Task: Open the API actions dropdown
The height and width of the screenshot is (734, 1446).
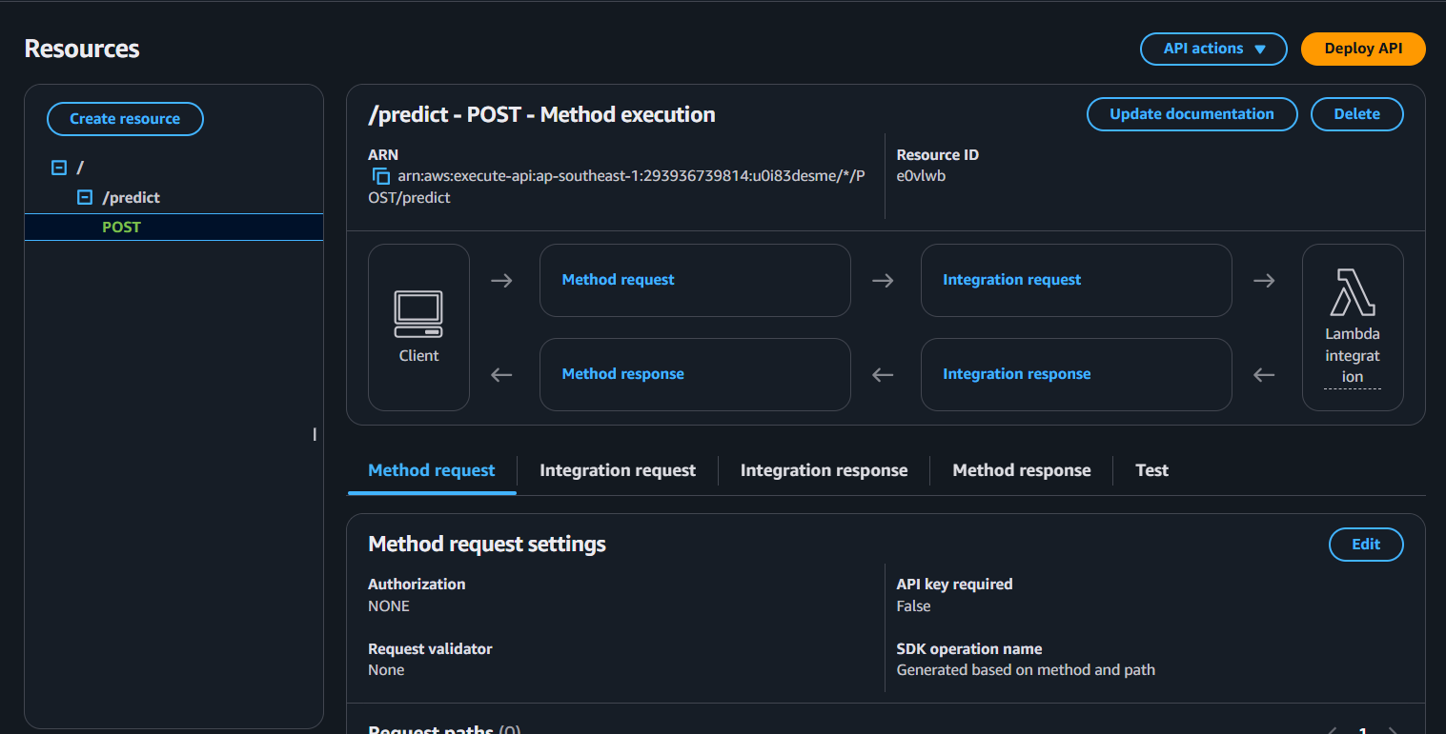Action: tap(1213, 49)
